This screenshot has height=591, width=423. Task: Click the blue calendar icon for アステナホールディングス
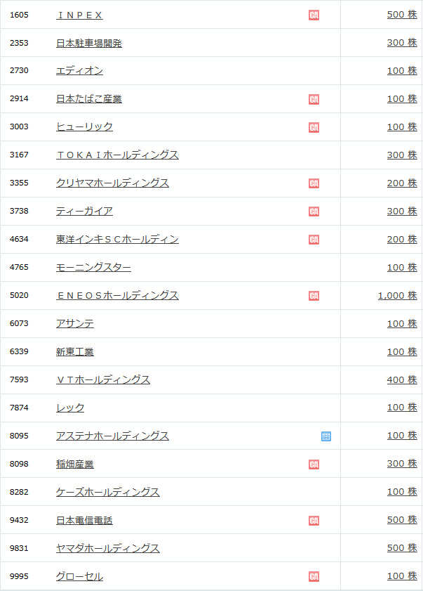[x=326, y=436]
